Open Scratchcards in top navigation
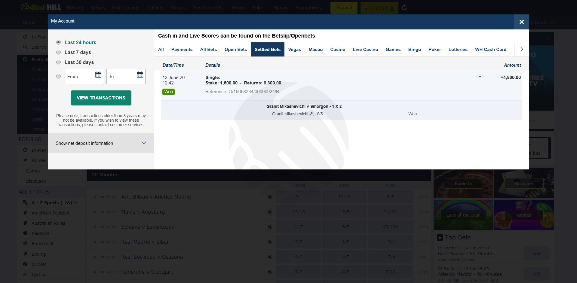 [208, 8]
